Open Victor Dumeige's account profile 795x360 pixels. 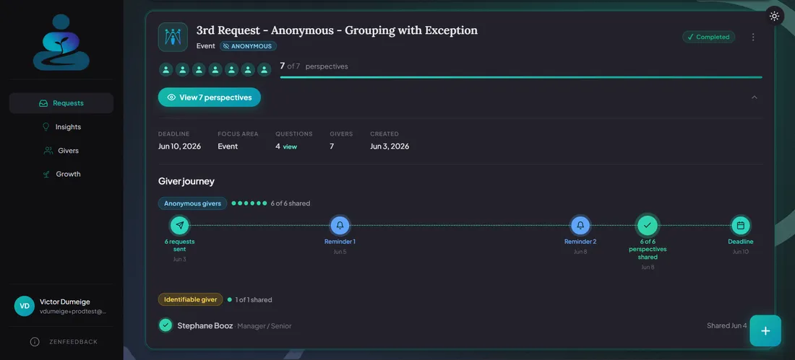click(x=61, y=307)
